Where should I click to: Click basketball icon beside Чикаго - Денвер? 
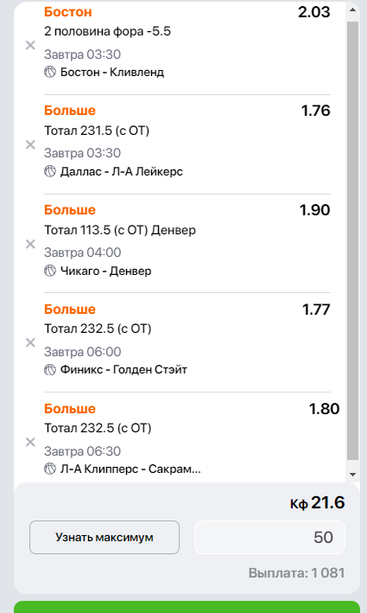(x=50, y=271)
